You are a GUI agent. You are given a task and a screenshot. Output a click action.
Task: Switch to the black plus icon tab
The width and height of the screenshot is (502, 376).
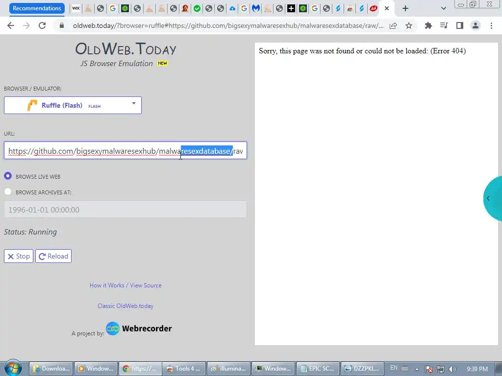291,9
